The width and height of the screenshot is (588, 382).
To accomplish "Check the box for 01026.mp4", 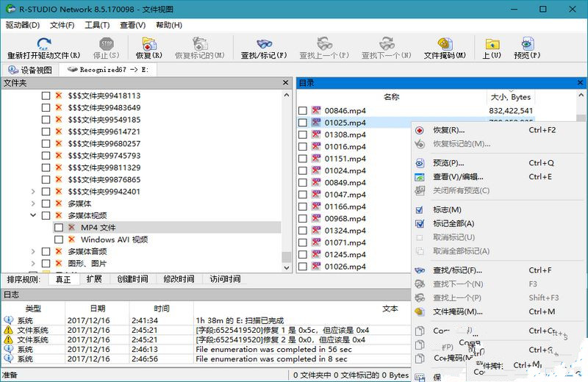I will click(303, 267).
